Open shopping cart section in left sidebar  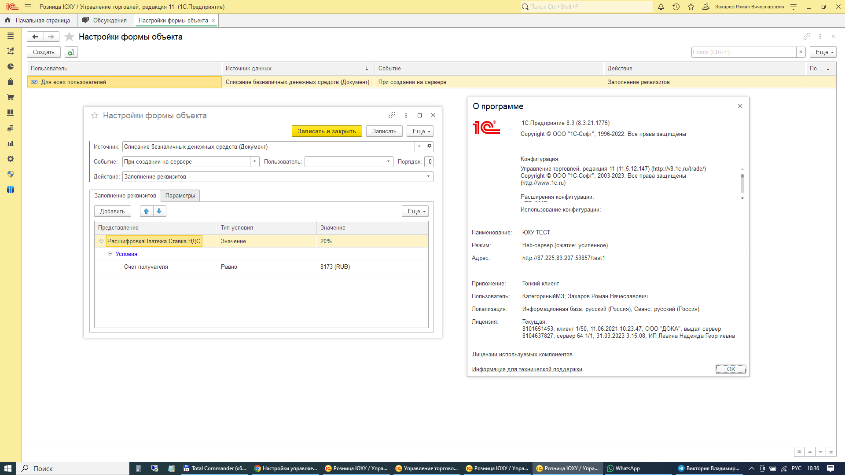[11, 97]
